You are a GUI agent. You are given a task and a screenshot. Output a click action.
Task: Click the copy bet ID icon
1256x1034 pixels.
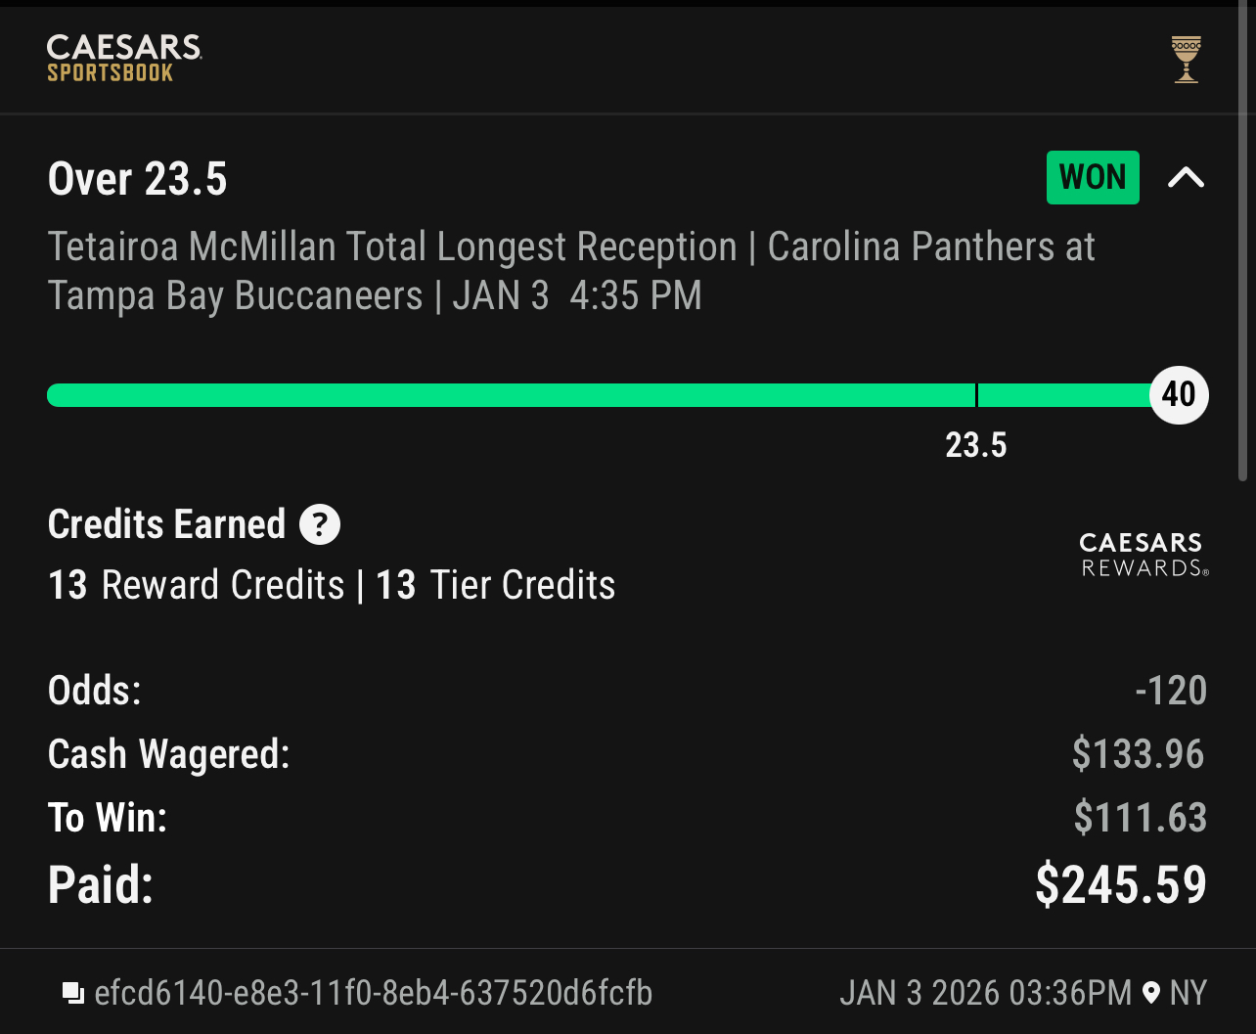click(72, 994)
